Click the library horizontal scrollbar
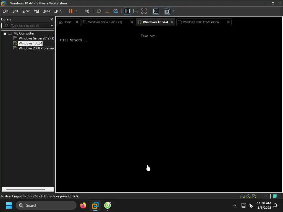 pyautogui.click(x=26, y=189)
